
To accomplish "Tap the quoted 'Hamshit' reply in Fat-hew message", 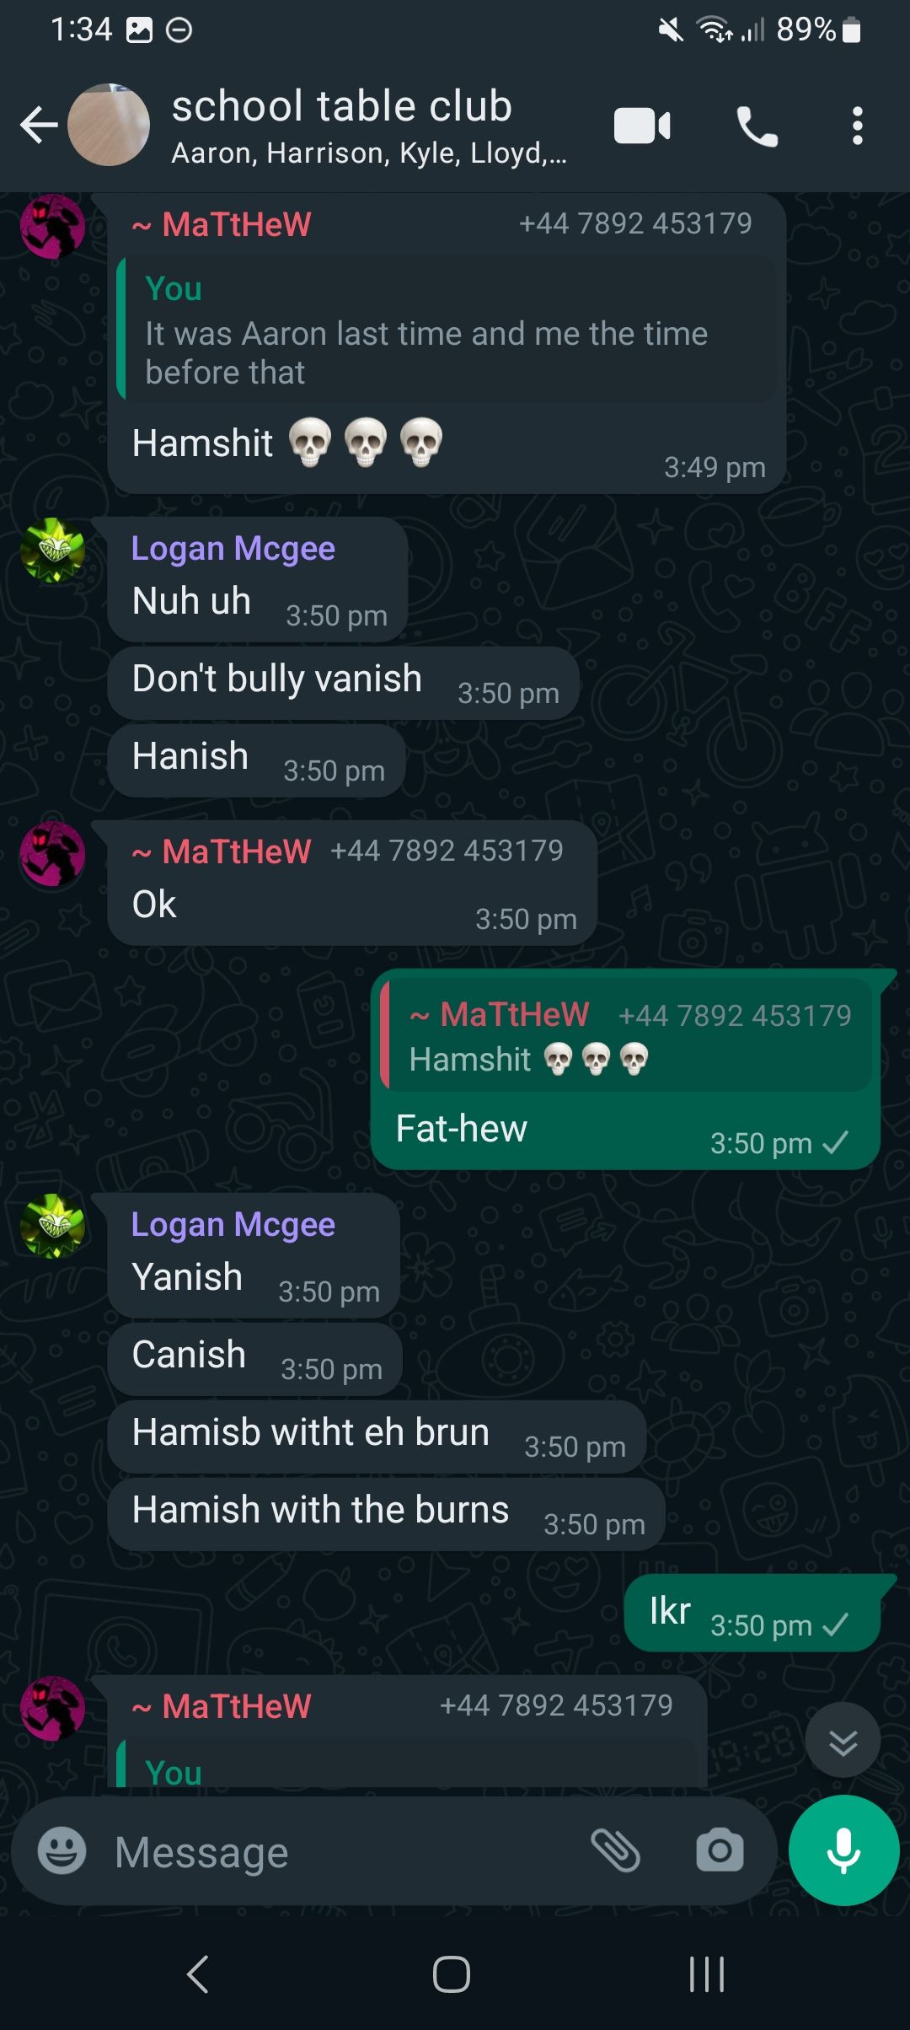I will [x=626, y=1036].
